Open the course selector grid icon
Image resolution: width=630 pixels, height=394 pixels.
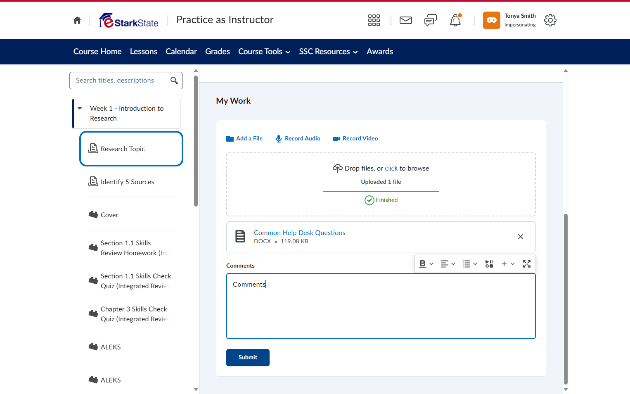click(374, 20)
